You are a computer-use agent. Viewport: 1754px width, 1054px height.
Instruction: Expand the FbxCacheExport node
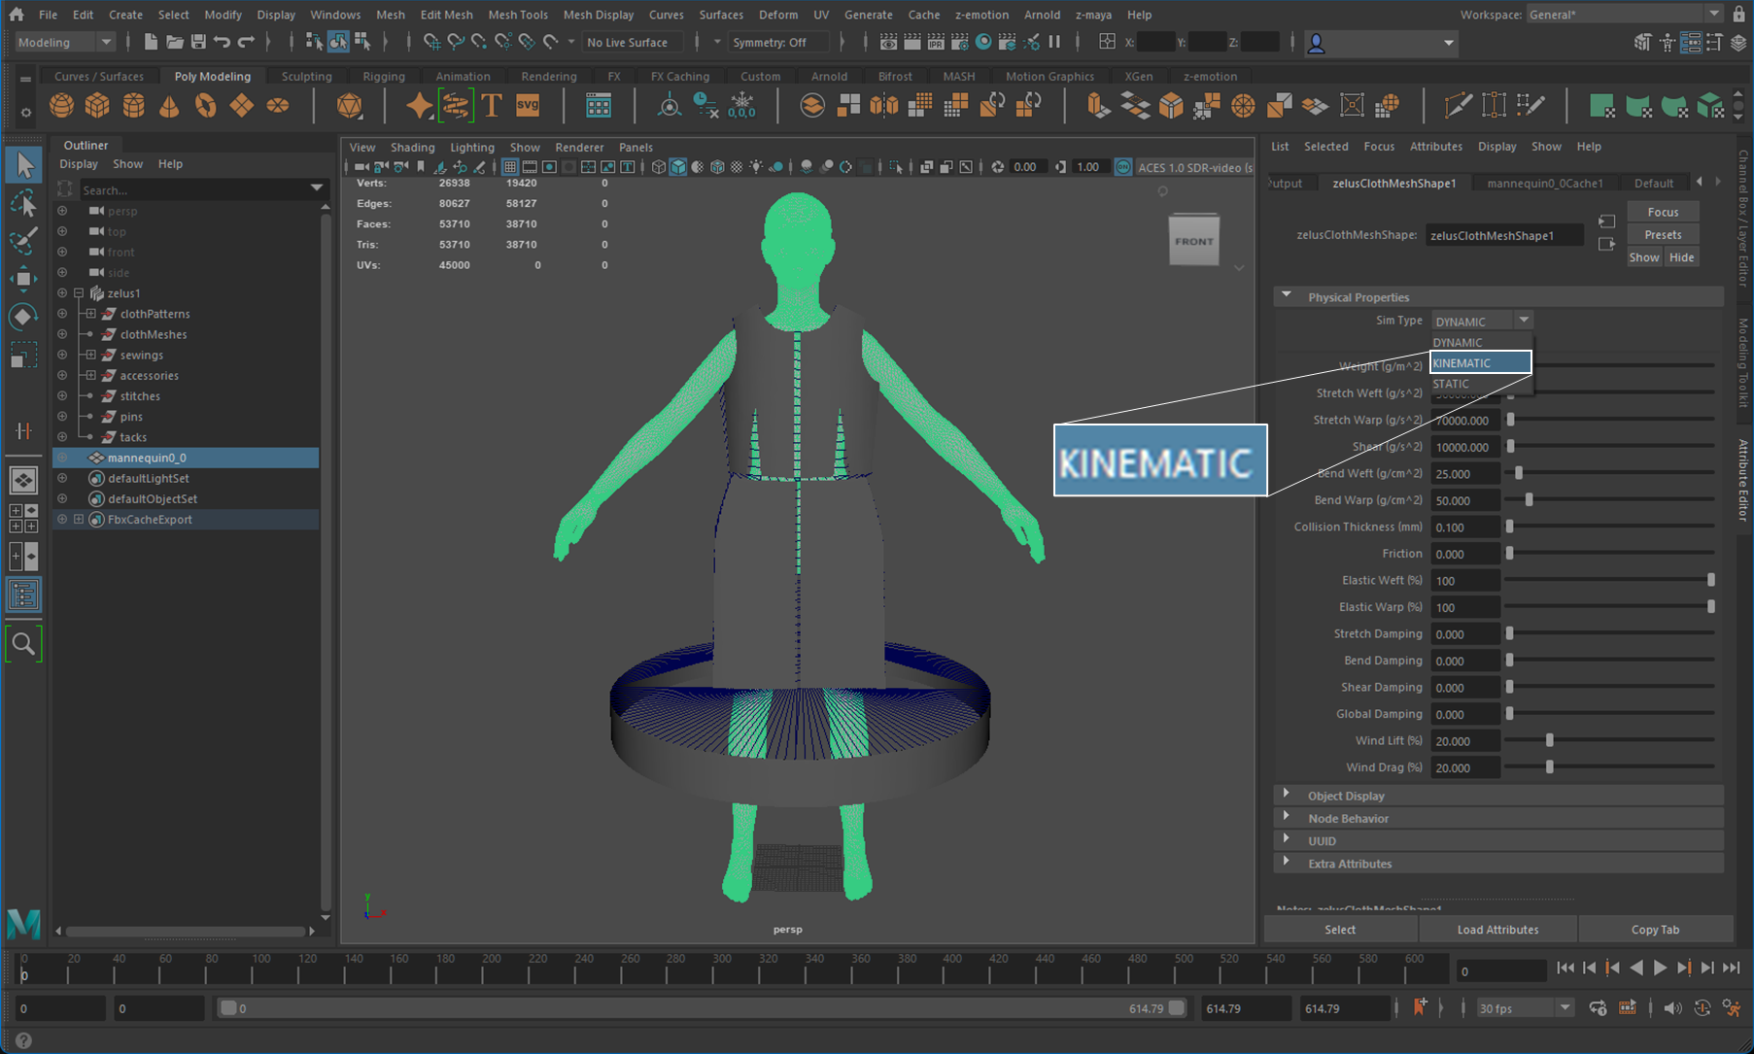point(79,519)
